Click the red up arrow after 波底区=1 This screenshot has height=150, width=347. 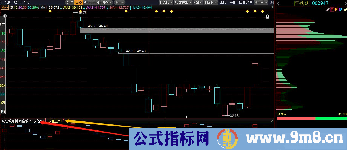[64, 120]
